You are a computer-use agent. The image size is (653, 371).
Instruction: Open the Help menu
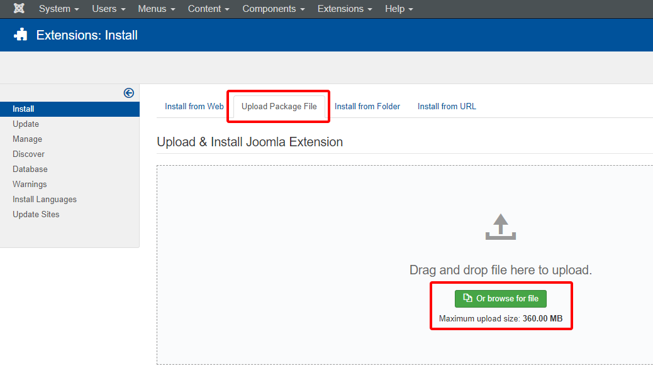pos(398,9)
